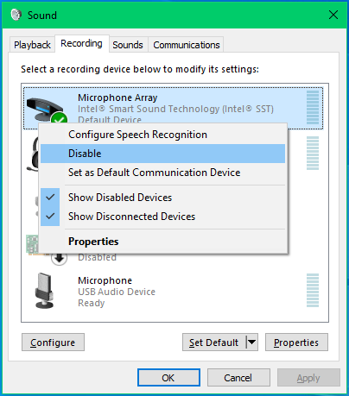Switch to the Playback tab

(32, 45)
